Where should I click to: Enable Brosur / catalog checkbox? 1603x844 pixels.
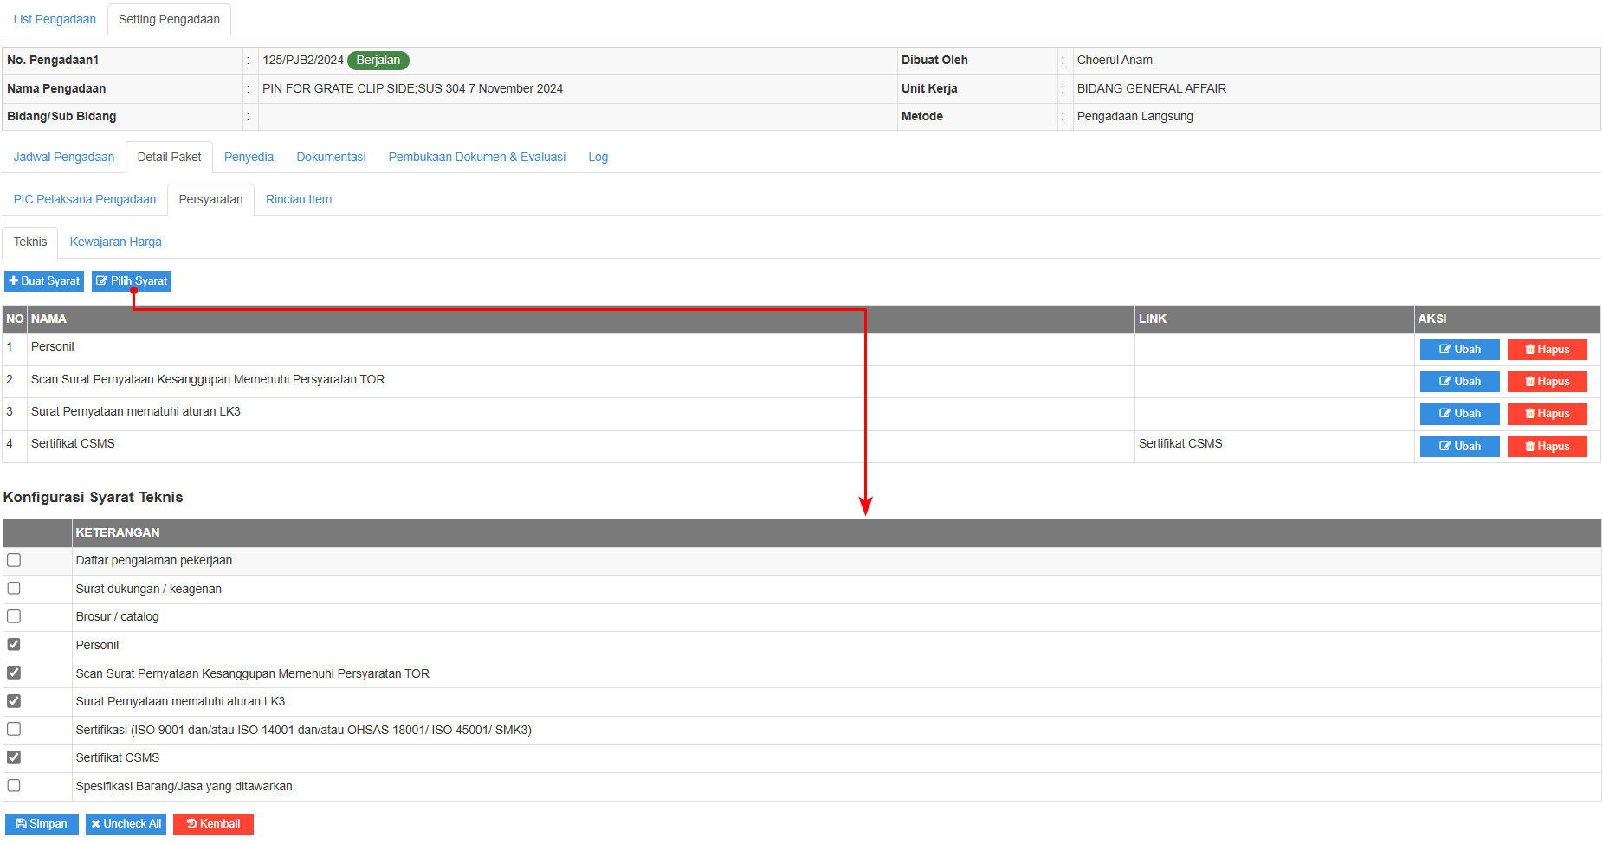14,616
